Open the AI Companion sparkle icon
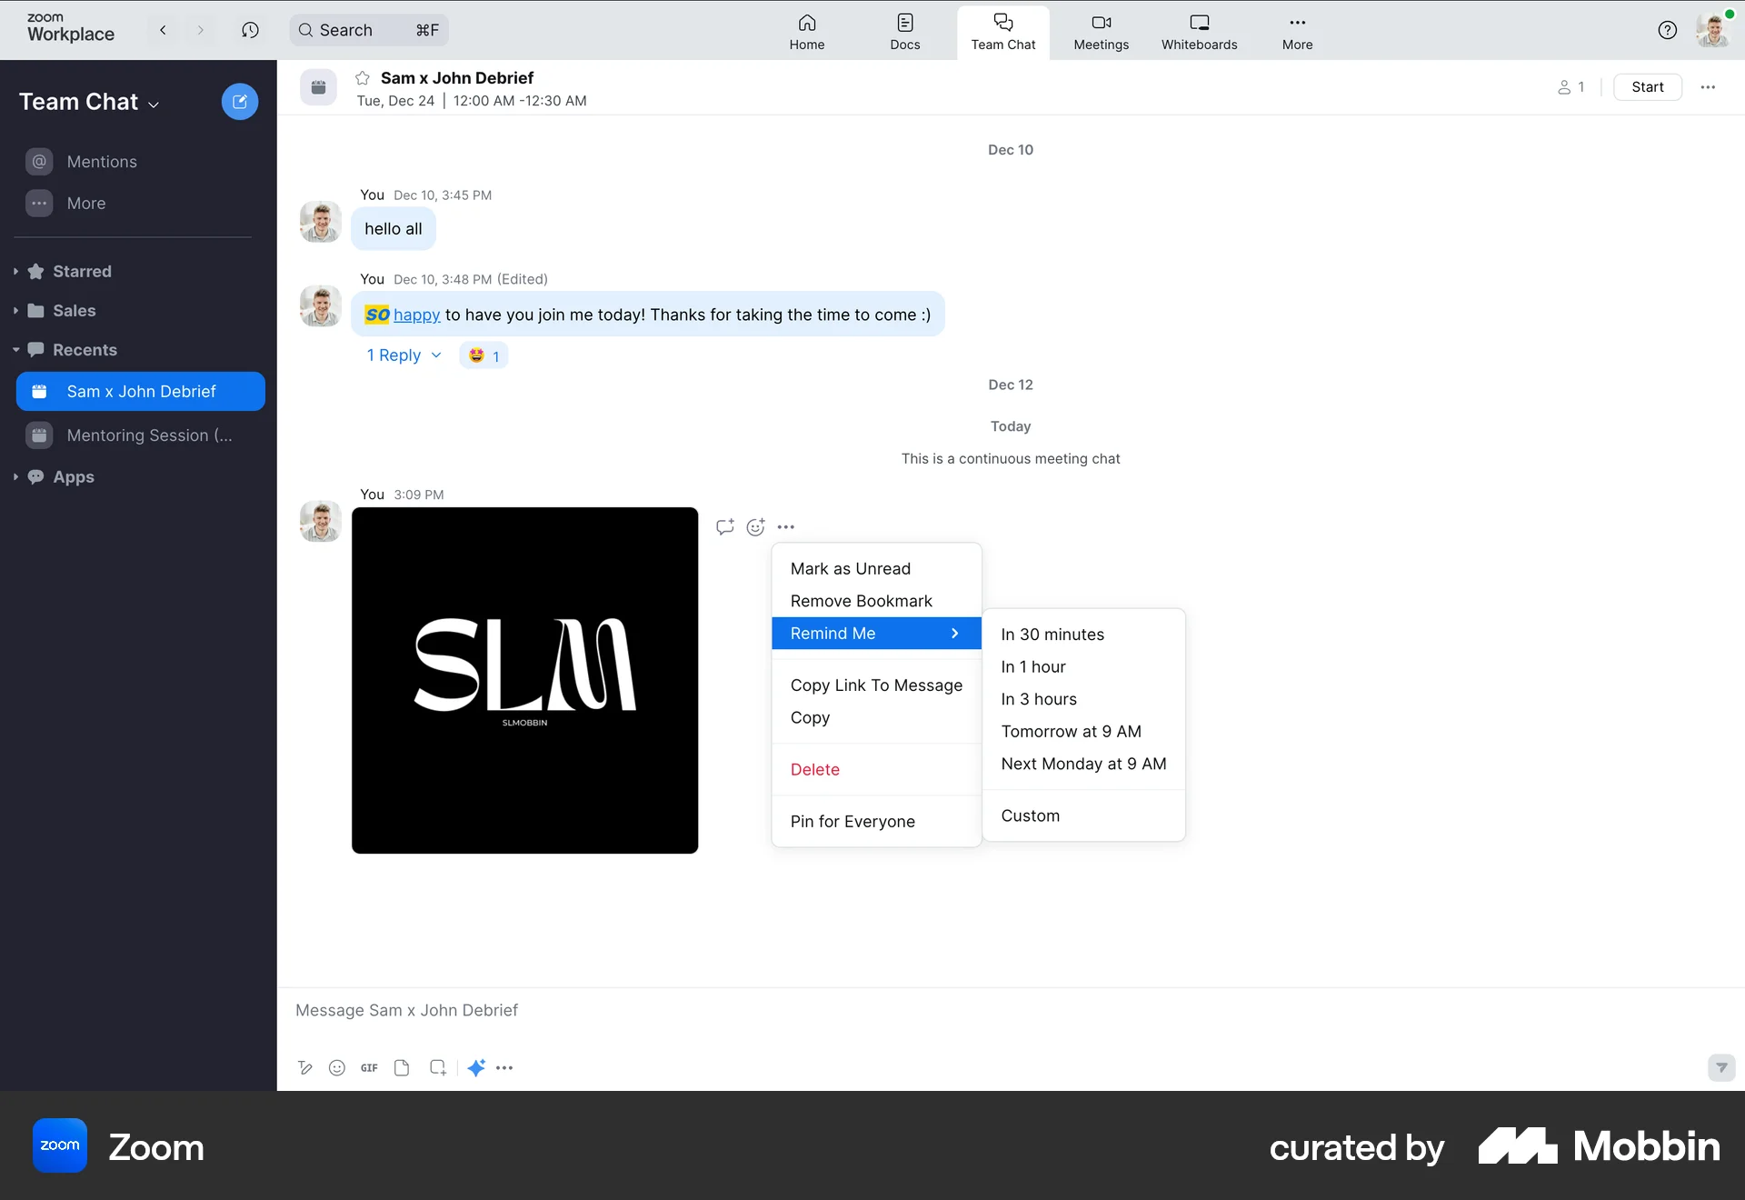 [x=476, y=1068]
